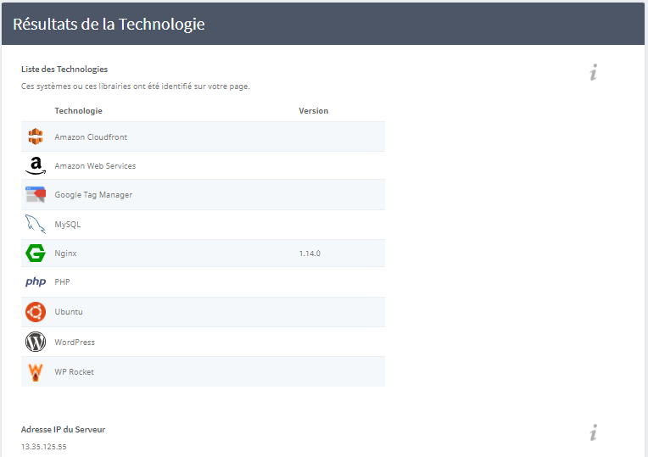The width and height of the screenshot is (648, 457).
Task: Select the 'PHP' row text
Action: pyautogui.click(x=63, y=282)
